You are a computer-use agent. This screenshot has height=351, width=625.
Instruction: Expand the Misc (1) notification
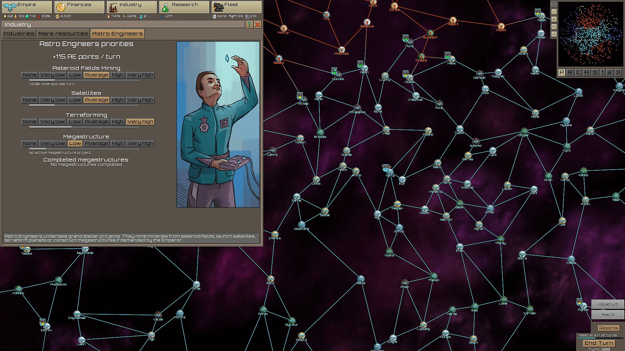607,315
